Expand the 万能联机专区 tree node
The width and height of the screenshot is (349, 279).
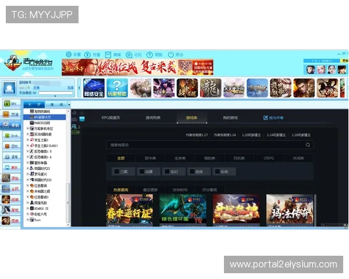point(27,128)
